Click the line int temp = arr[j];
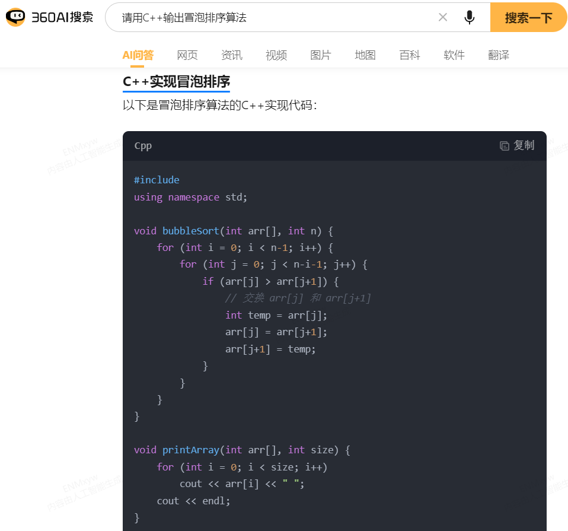The image size is (568, 531). tap(276, 316)
